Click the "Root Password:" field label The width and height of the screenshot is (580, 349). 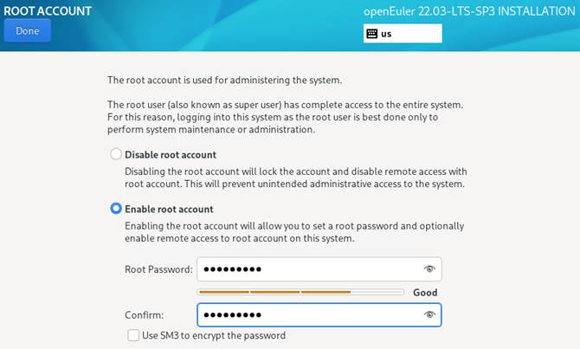(x=158, y=269)
